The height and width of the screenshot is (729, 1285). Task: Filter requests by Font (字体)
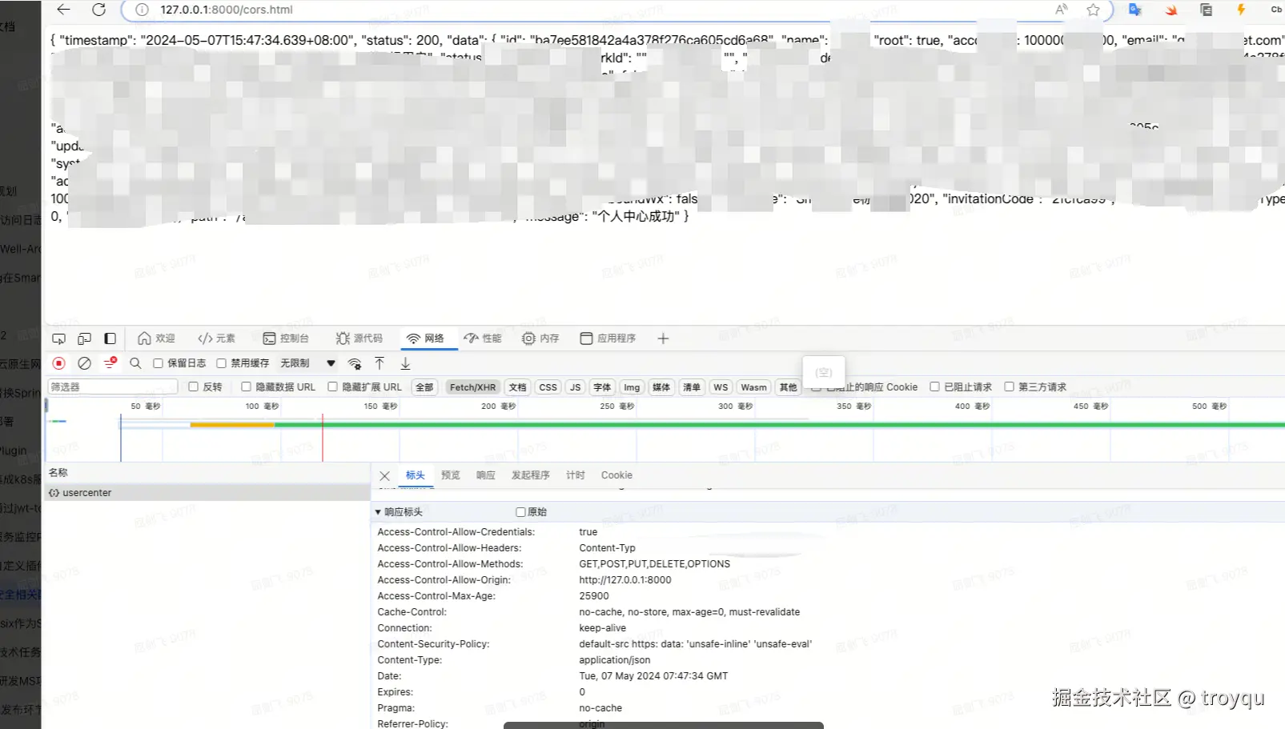(x=602, y=387)
